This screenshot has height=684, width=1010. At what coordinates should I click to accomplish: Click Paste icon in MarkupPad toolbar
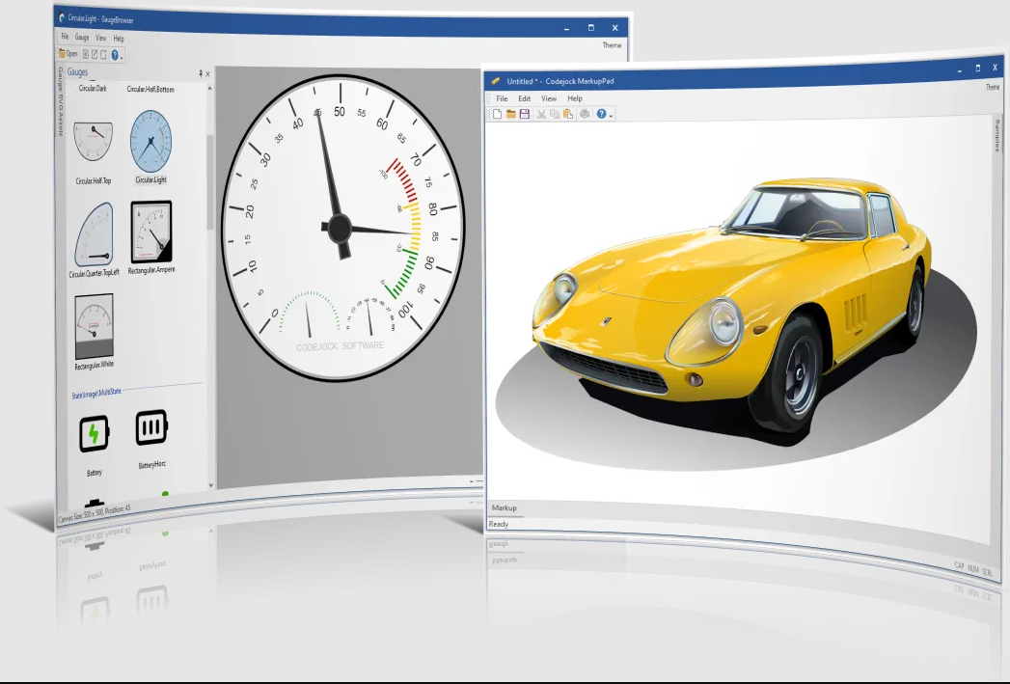(567, 114)
